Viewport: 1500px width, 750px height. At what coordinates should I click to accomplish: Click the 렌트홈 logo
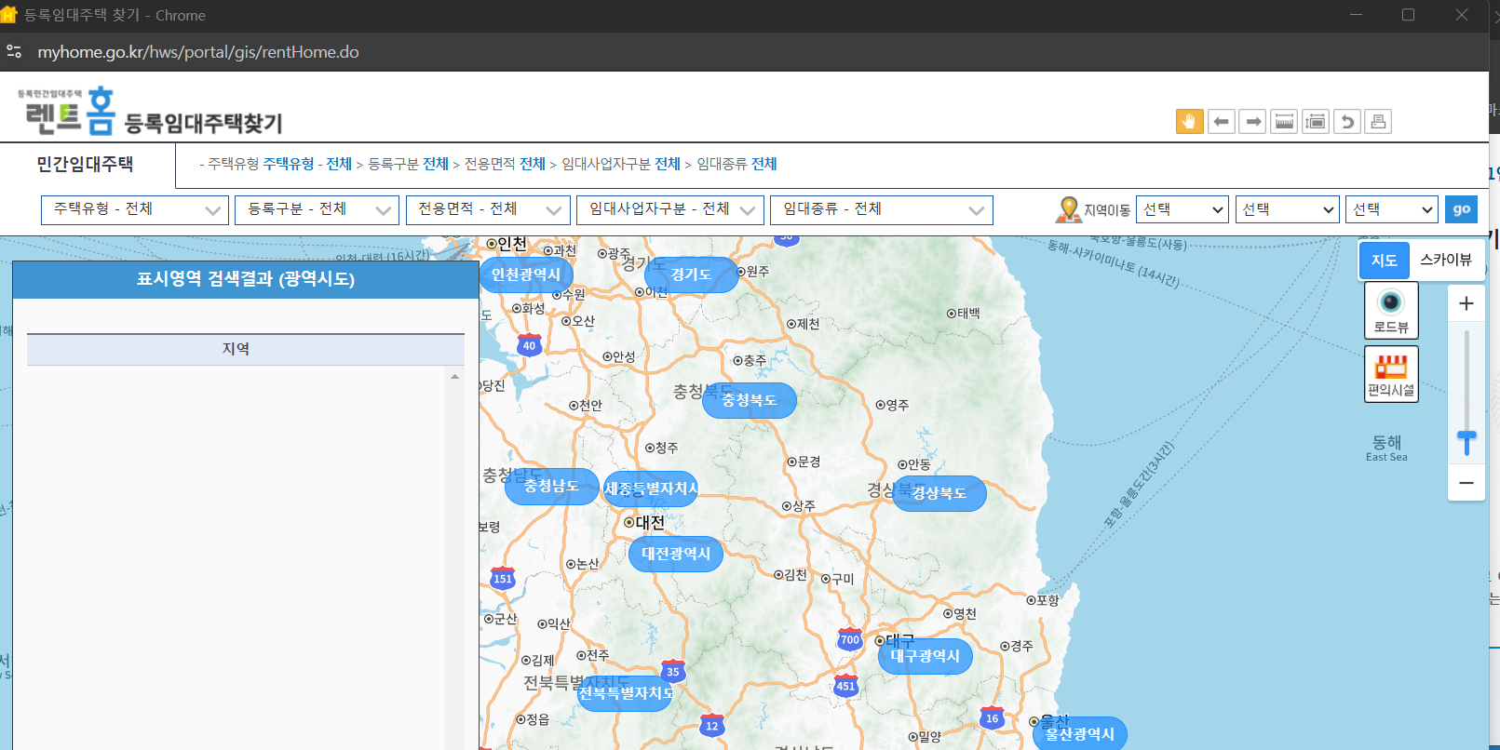click(x=69, y=111)
